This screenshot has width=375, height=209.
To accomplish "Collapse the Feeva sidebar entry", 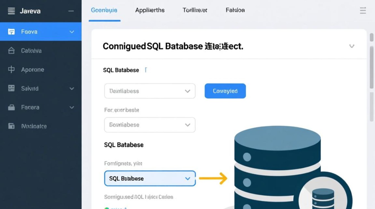I will (72, 31).
